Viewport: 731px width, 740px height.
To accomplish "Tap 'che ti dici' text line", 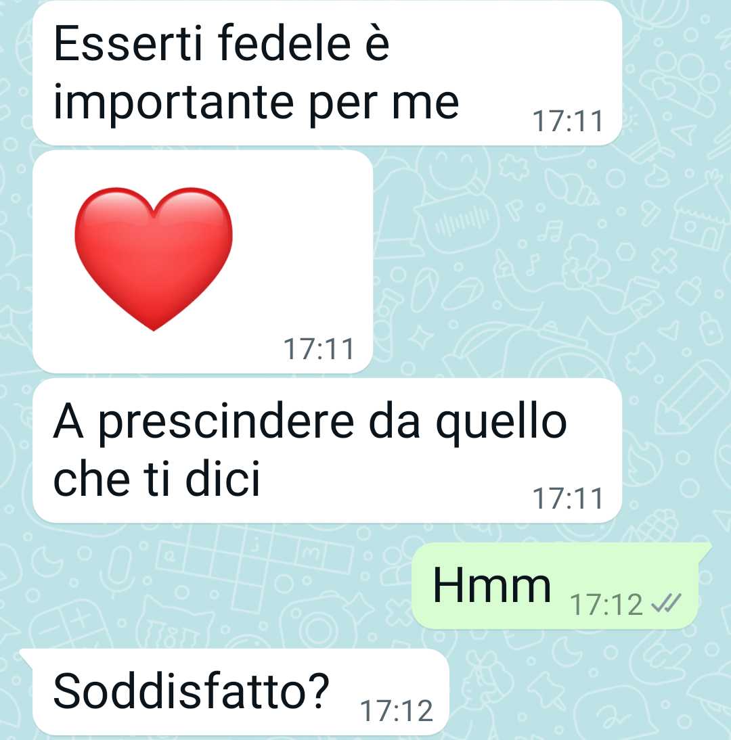I will [x=157, y=478].
